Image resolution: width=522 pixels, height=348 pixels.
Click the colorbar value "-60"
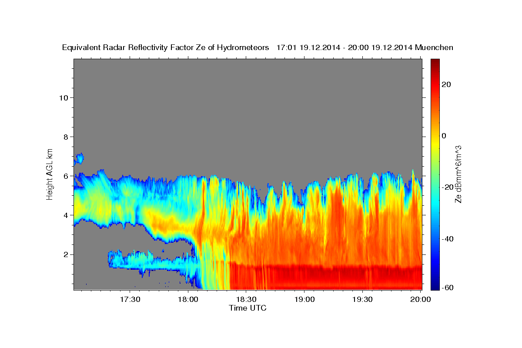click(x=447, y=288)
